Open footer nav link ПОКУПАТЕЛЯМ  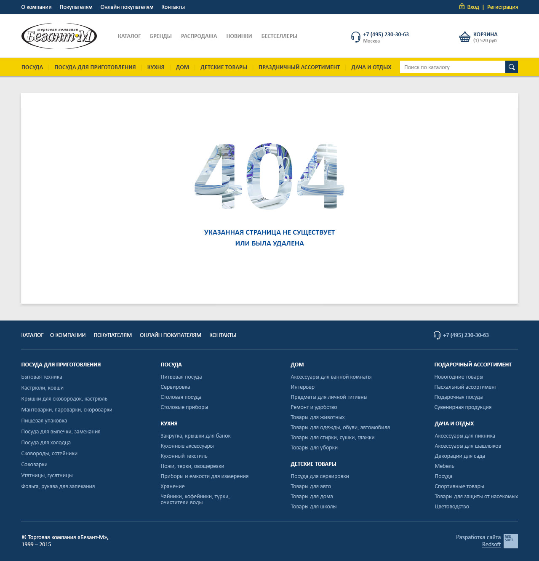coord(113,335)
